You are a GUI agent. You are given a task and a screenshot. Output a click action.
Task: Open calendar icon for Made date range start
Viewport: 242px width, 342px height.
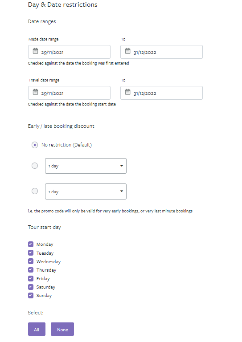click(35, 51)
